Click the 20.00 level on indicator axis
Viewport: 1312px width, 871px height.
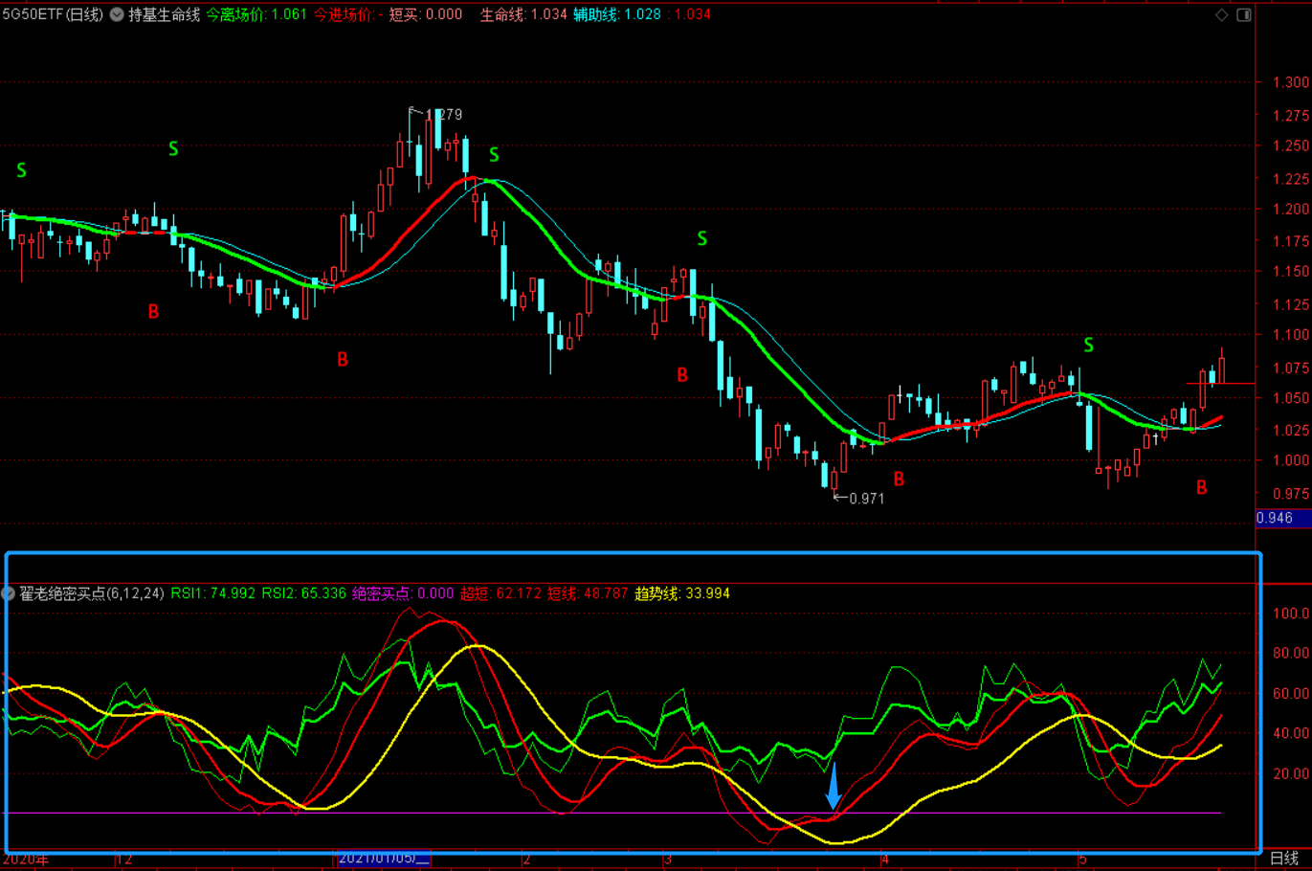1291,773
